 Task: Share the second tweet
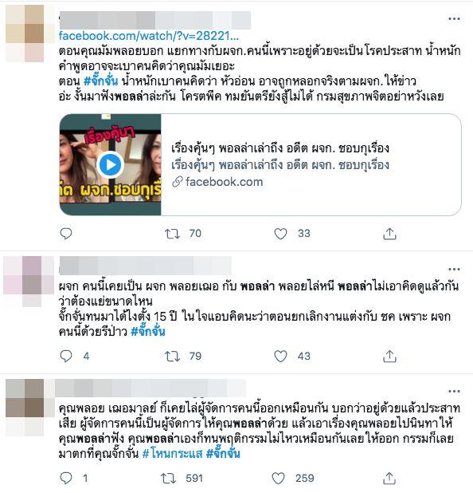pyautogui.click(x=389, y=357)
